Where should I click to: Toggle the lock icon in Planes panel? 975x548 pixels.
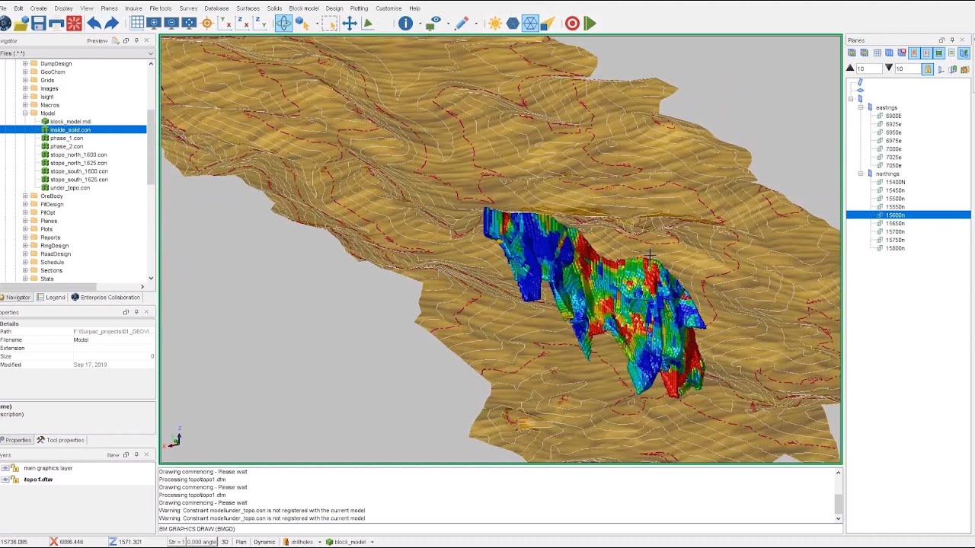(928, 69)
